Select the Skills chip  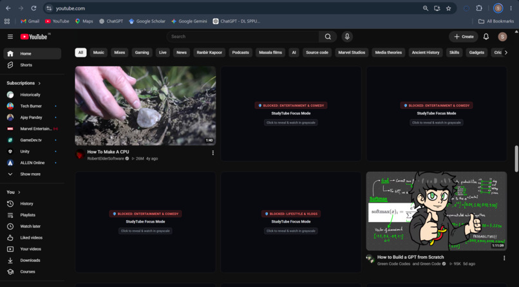[454, 52]
